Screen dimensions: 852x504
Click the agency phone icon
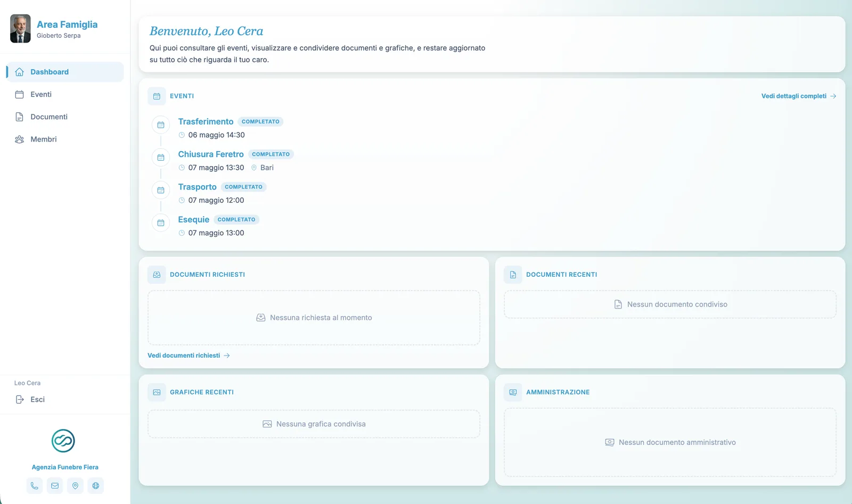pyautogui.click(x=35, y=485)
